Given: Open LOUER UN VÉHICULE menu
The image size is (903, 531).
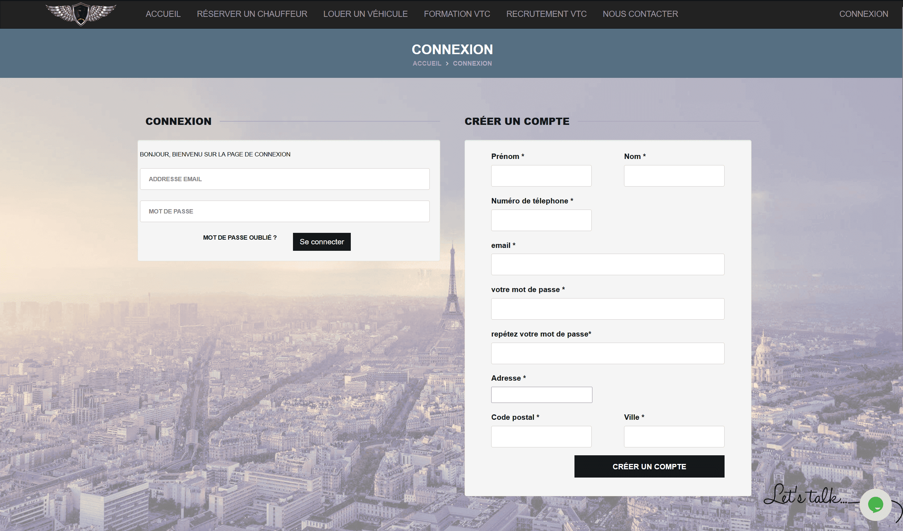Looking at the screenshot, I should coord(365,14).
